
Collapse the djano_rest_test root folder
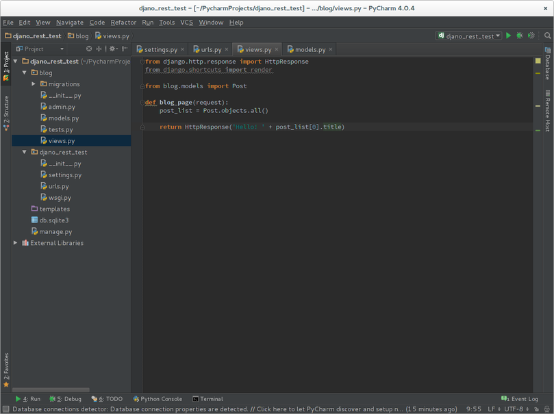click(x=16, y=62)
